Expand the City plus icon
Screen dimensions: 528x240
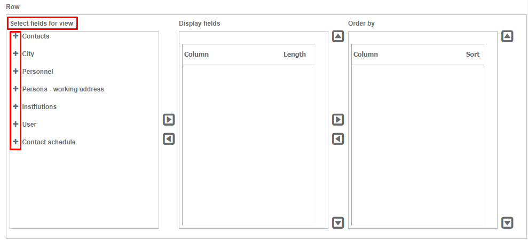(15, 53)
